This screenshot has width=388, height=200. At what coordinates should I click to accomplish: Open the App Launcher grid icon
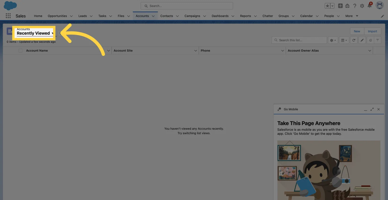click(x=8, y=16)
